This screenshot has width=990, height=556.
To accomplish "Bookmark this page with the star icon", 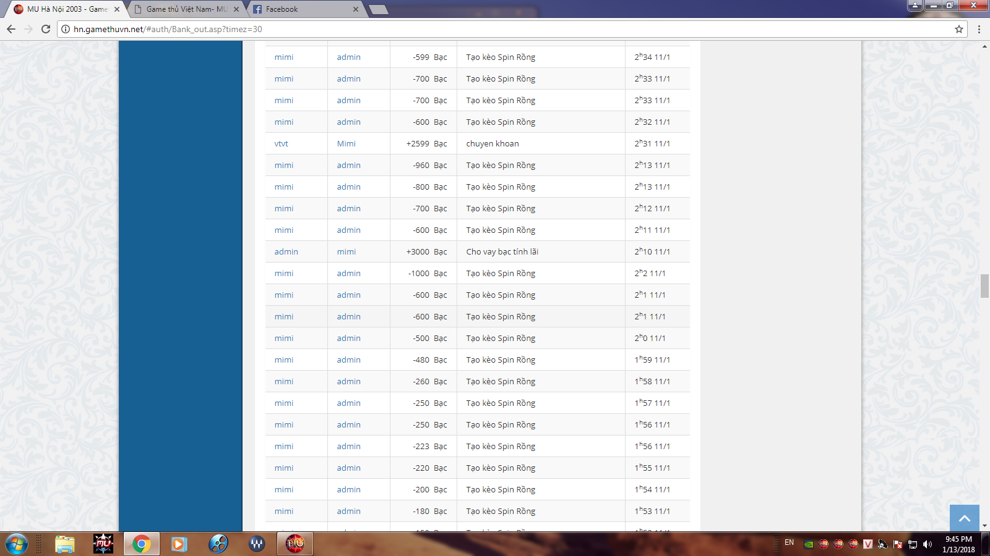I will pos(959,29).
